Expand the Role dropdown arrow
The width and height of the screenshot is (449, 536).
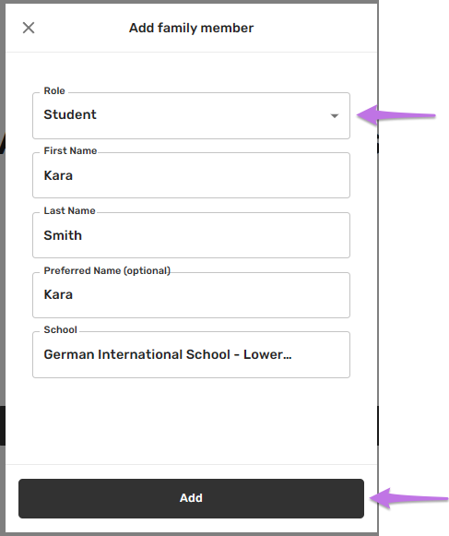[x=335, y=116]
